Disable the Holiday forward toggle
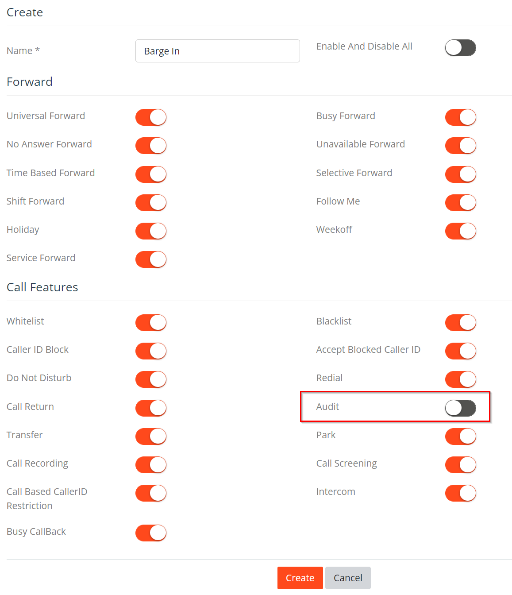The image size is (512, 595). 151,231
